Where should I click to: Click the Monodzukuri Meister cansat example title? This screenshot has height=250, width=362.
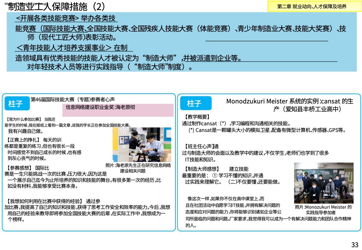[x=290, y=105]
